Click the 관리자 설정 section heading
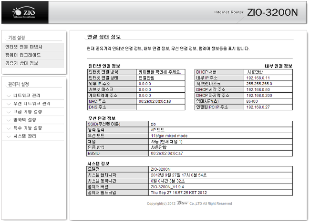310x223 pixels. (19, 84)
